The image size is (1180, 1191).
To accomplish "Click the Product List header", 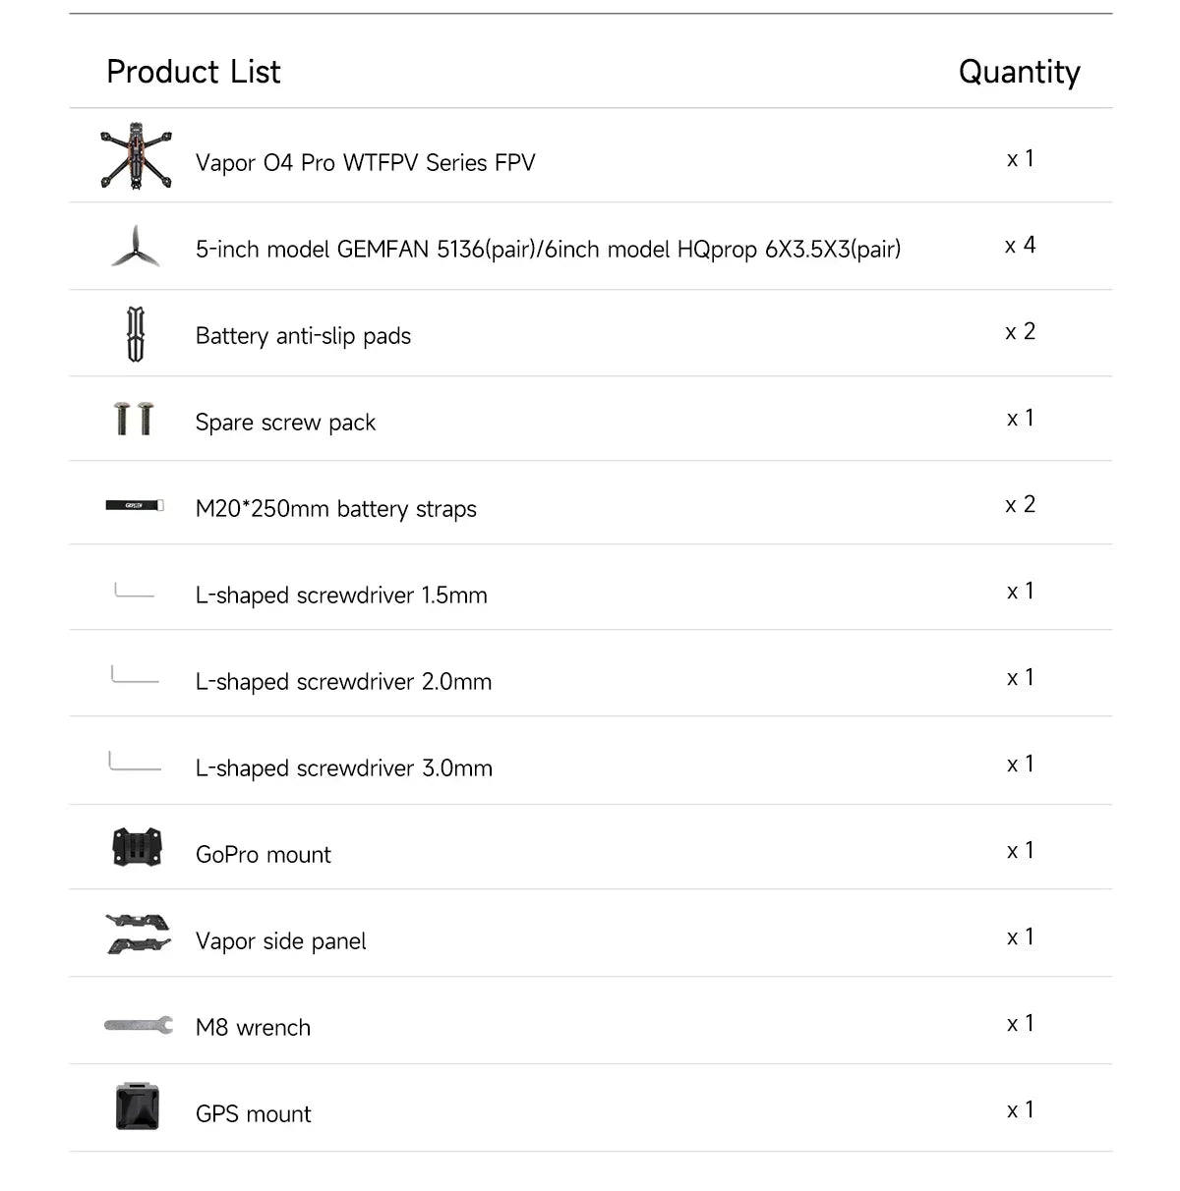I will coord(193,72).
